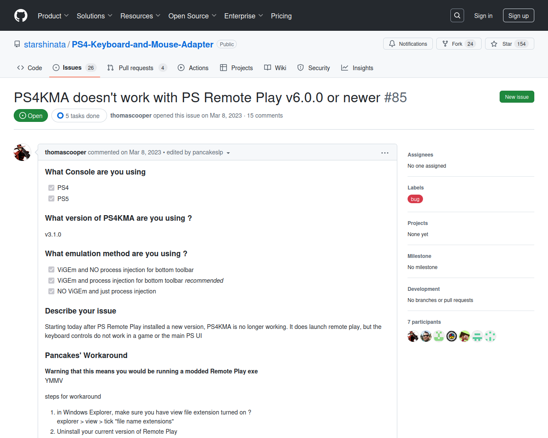Expand the Solutions menu
Screen dimensions: 548x438
click(x=95, y=16)
